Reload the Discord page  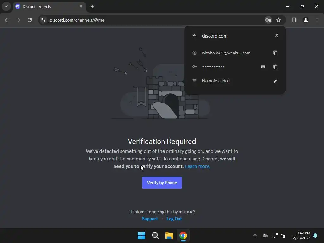click(x=30, y=20)
